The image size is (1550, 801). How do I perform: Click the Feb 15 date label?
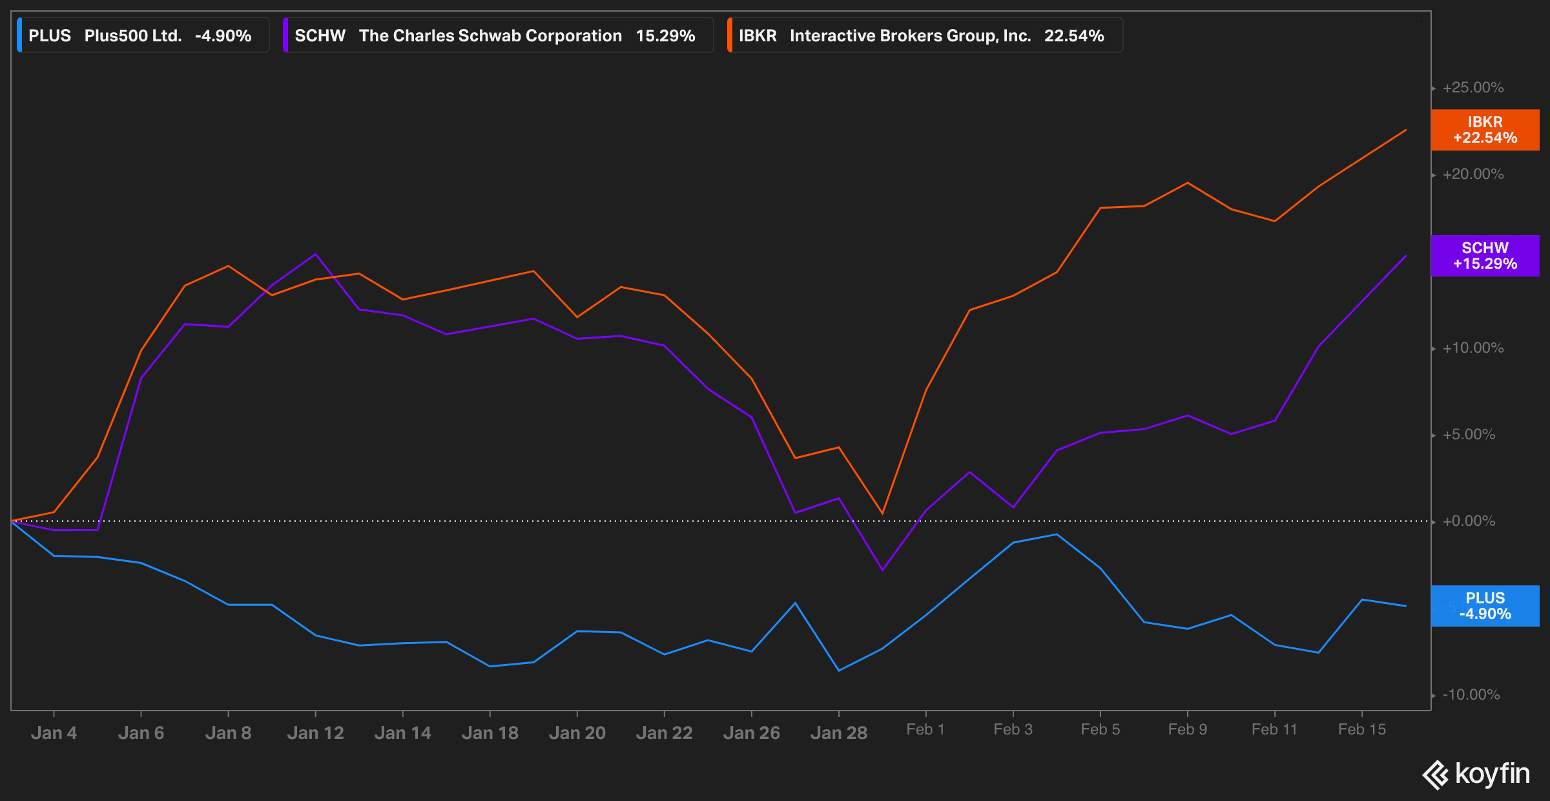1361,729
